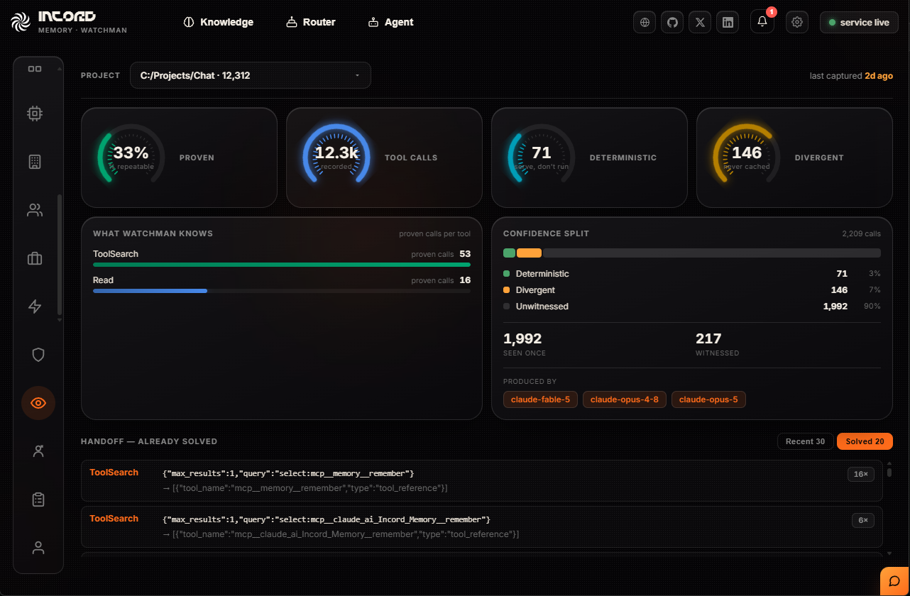
Task: Click the 16× count badge
Action: coord(860,474)
